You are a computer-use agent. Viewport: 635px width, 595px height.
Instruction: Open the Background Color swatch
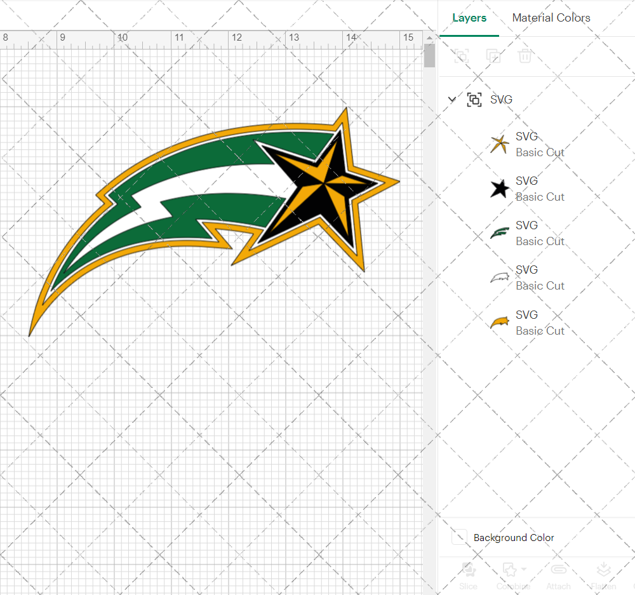459,537
